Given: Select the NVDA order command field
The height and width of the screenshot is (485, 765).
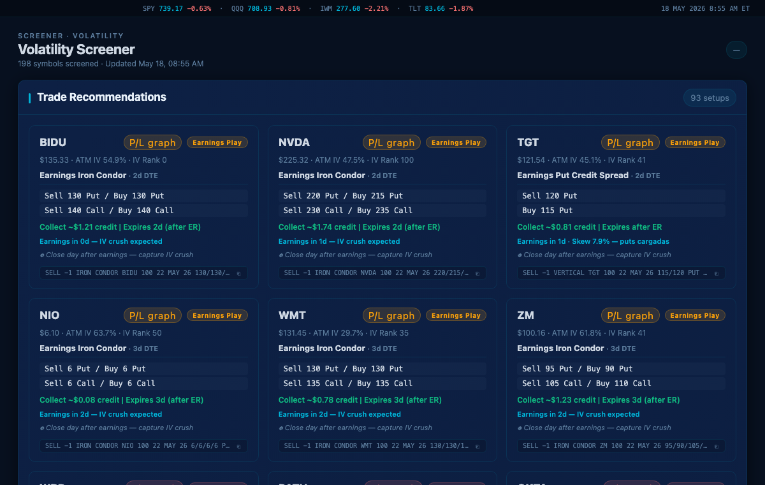Looking at the screenshot, I should click(382, 273).
